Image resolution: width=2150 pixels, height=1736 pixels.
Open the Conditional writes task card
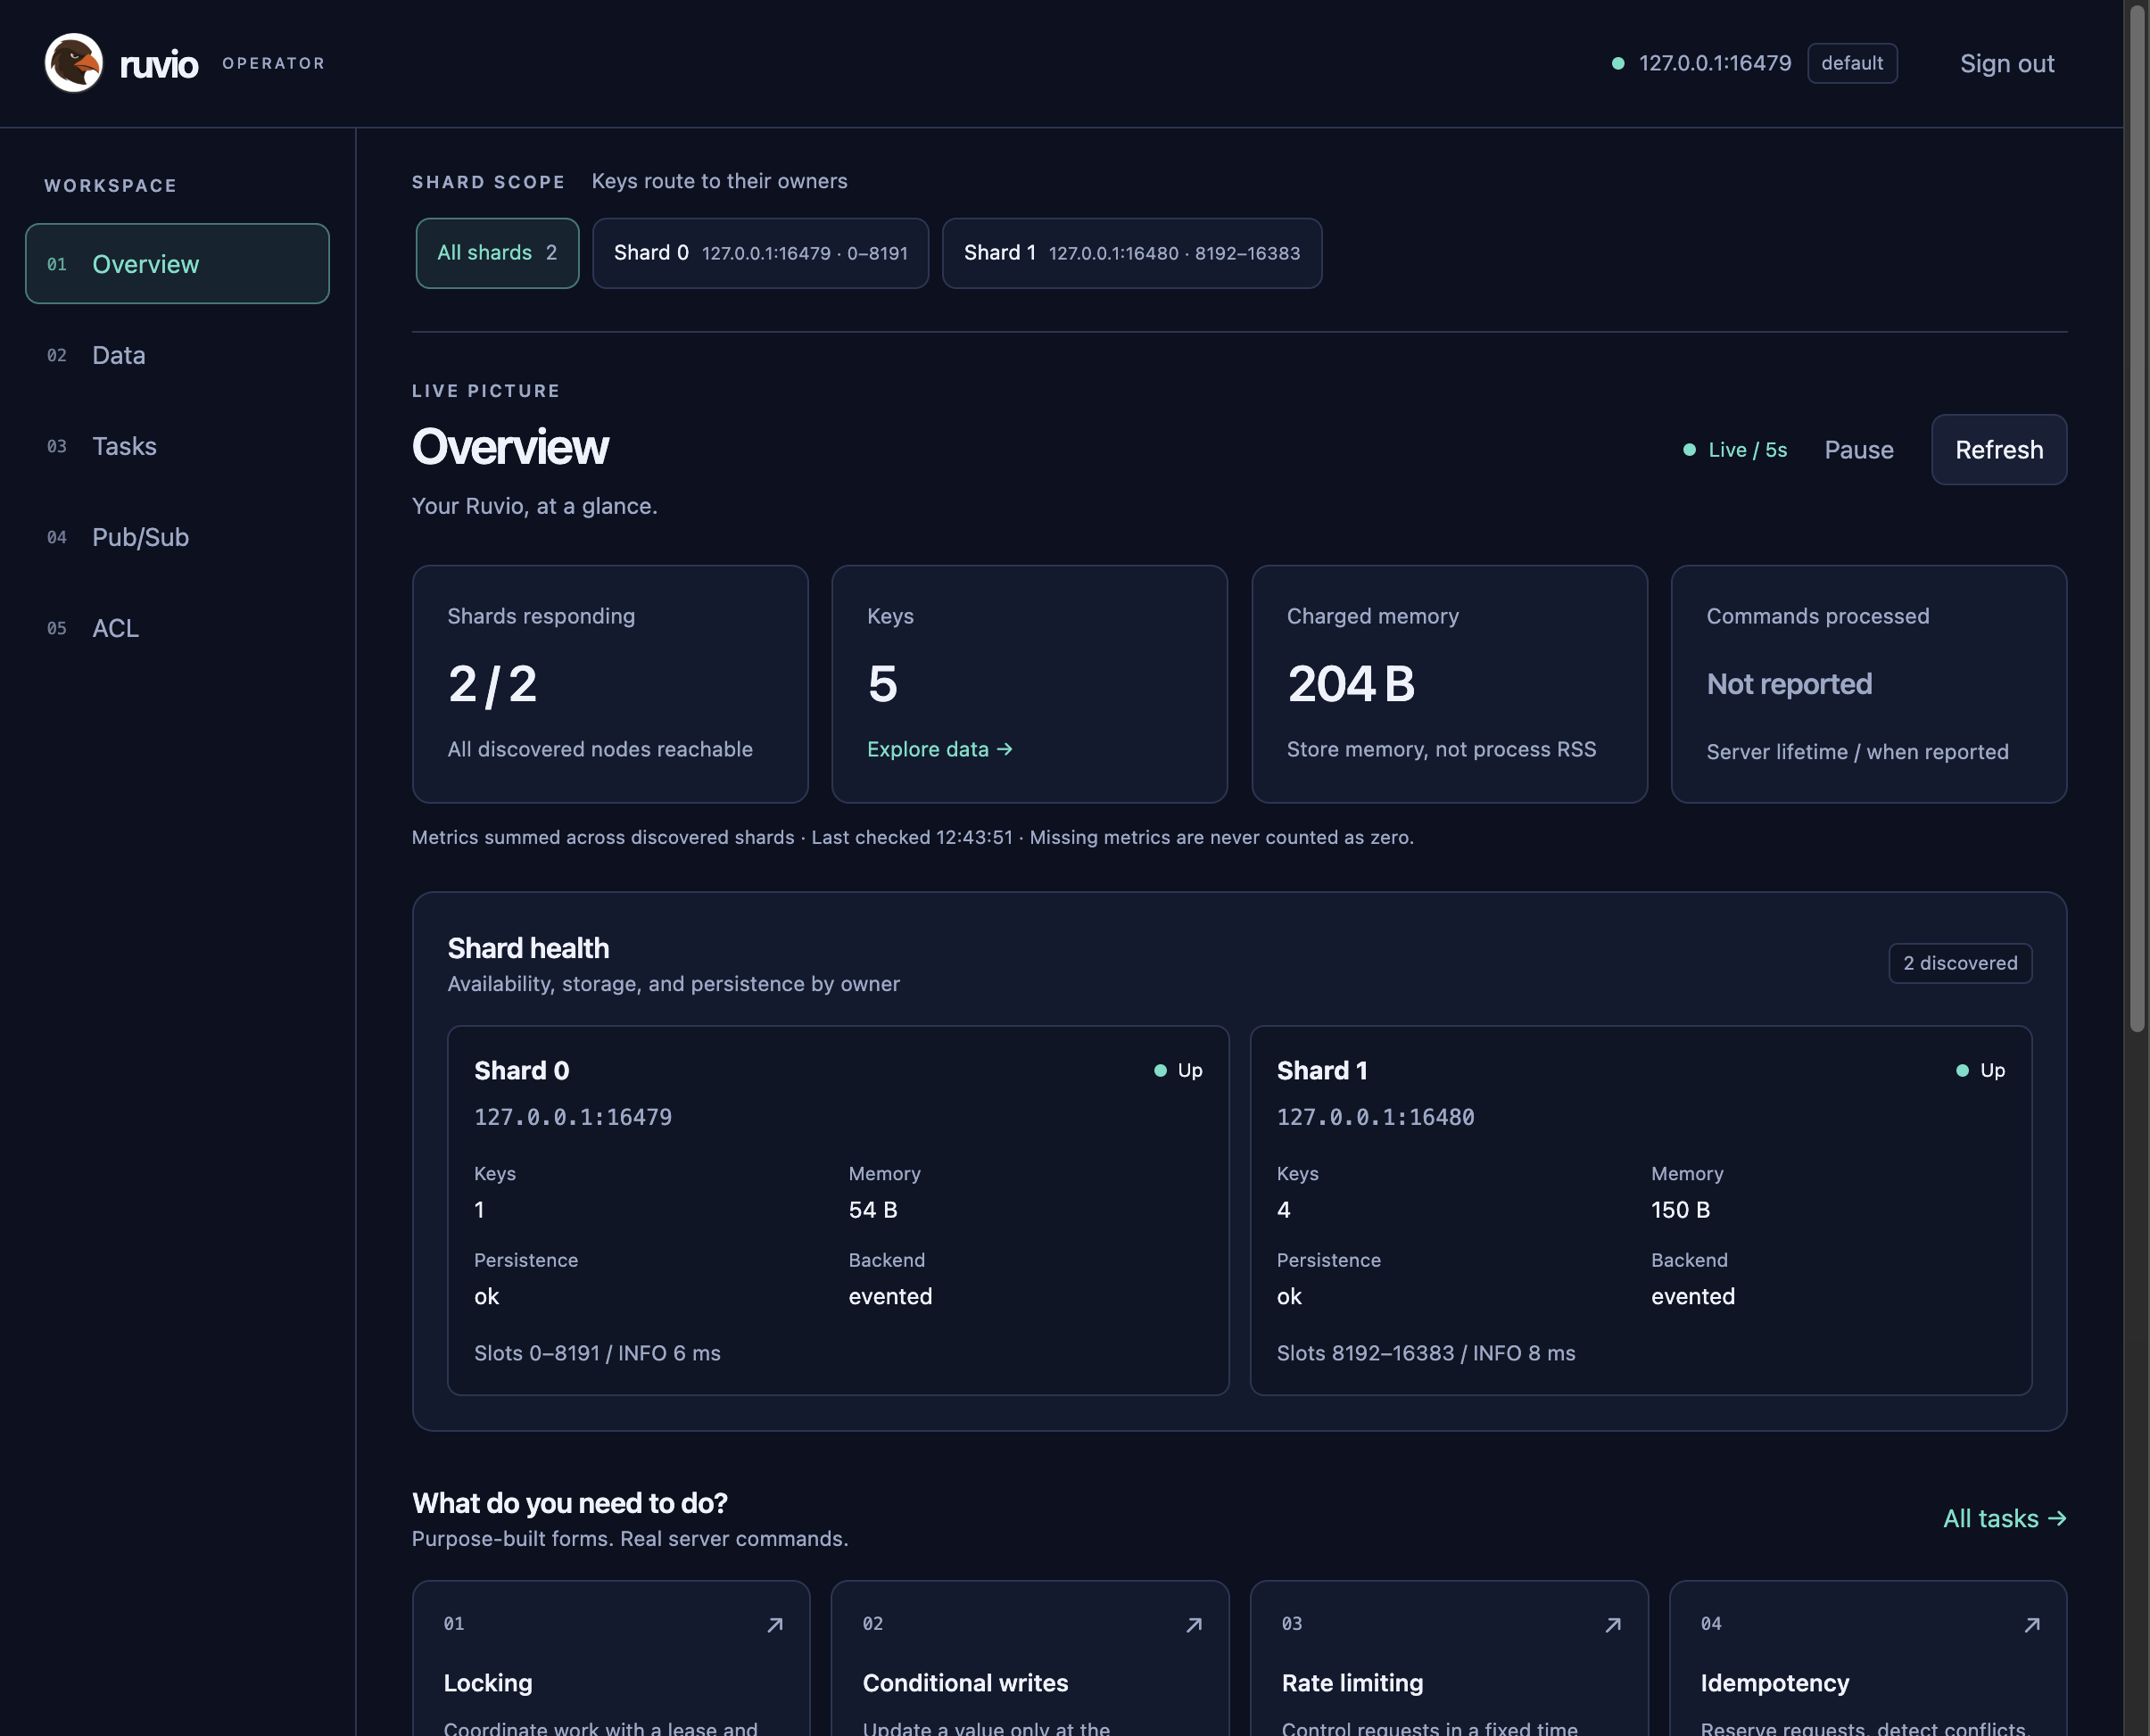click(x=1030, y=1658)
